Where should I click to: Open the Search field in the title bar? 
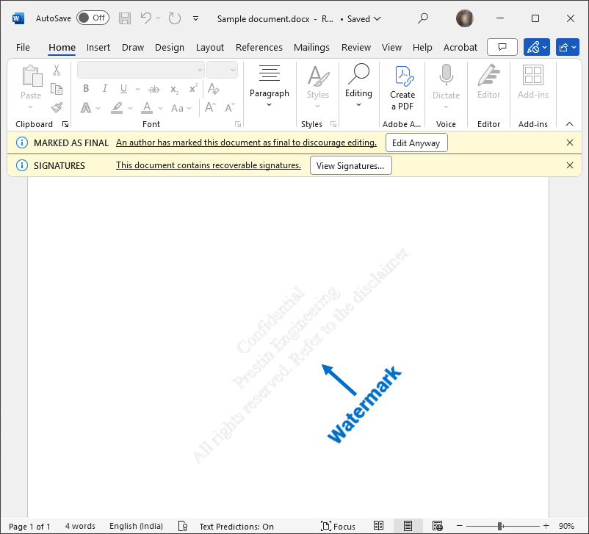[423, 18]
